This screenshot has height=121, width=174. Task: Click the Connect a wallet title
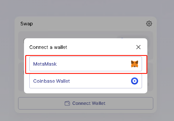[x=48, y=47]
